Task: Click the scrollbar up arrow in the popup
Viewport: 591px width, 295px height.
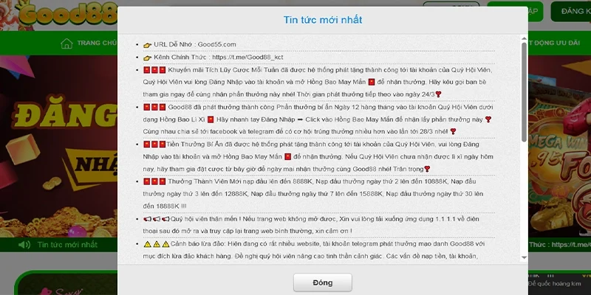Action: tap(524, 38)
